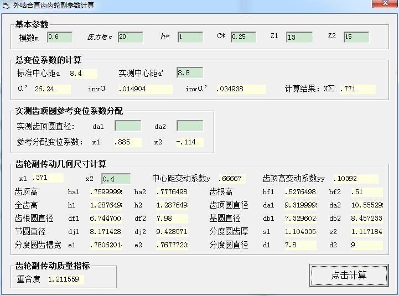Select the e2 value .7677720
399x296 pixels.
tap(172, 245)
